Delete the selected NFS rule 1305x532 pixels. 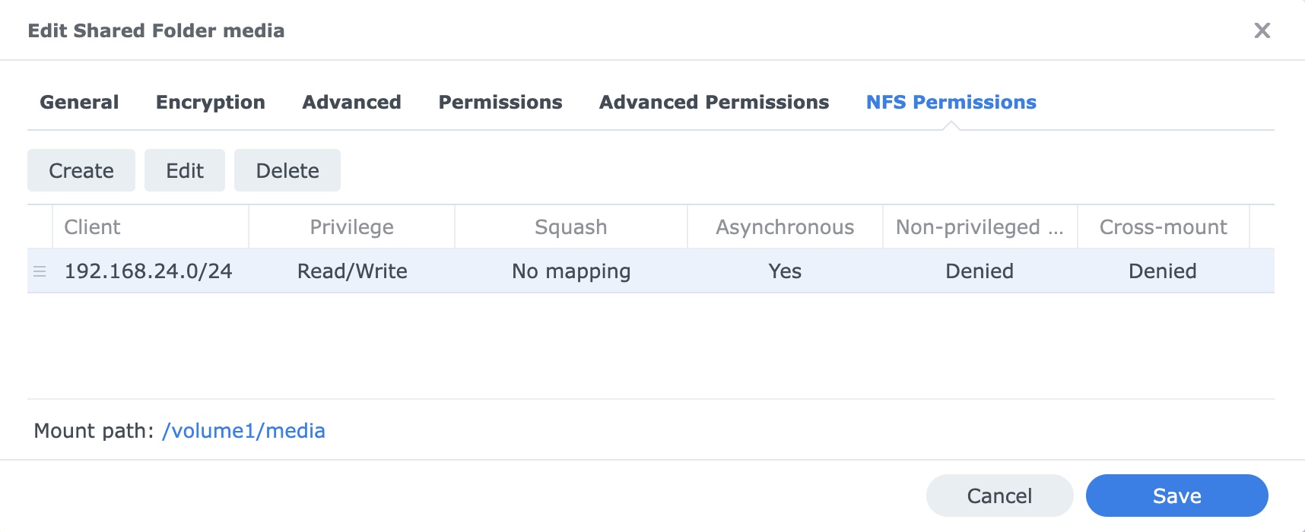(287, 171)
